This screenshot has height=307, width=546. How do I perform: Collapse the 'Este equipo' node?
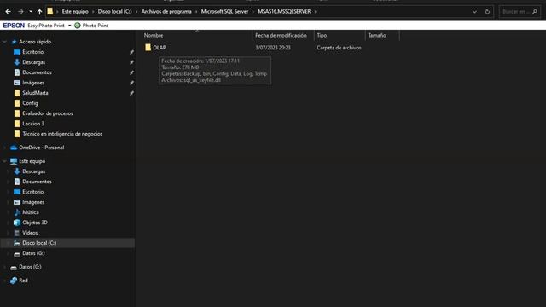click(x=4, y=161)
